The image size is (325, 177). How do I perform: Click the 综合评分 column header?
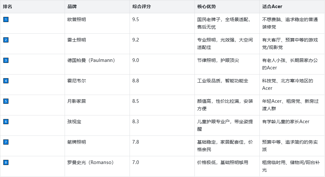coord(142,6)
